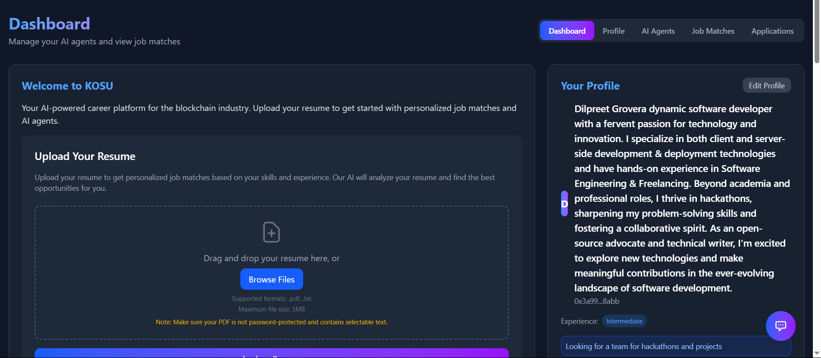The height and width of the screenshot is (358, 821).
Task: Click the wallet address 0x3a99...8abb
Action: (x=597, y=301)
